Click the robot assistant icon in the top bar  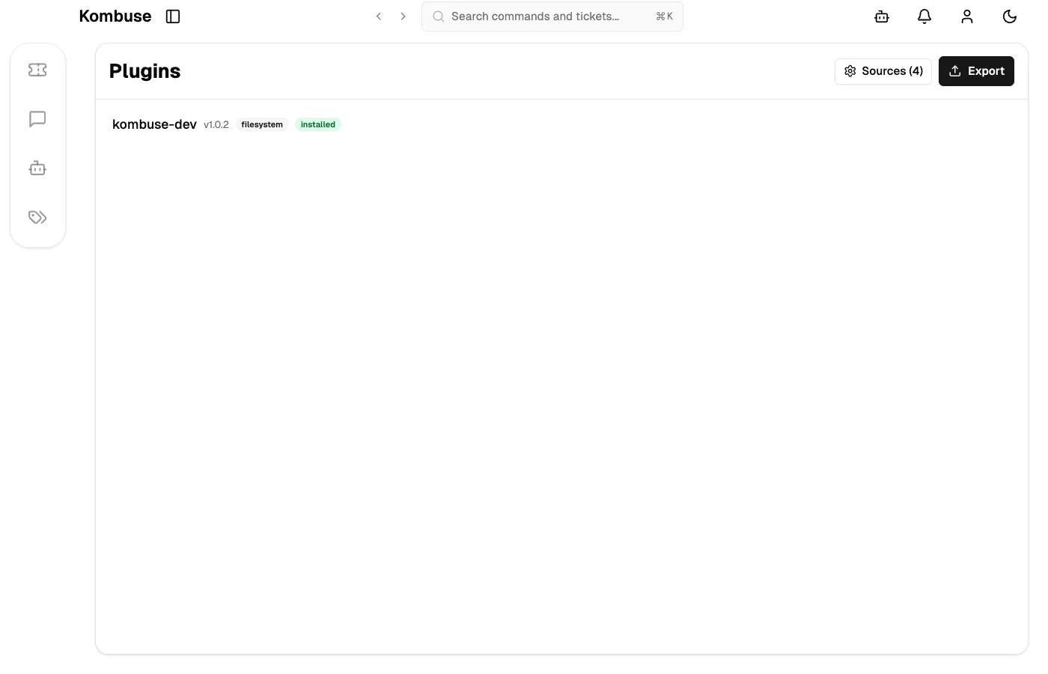click(881, 16)
